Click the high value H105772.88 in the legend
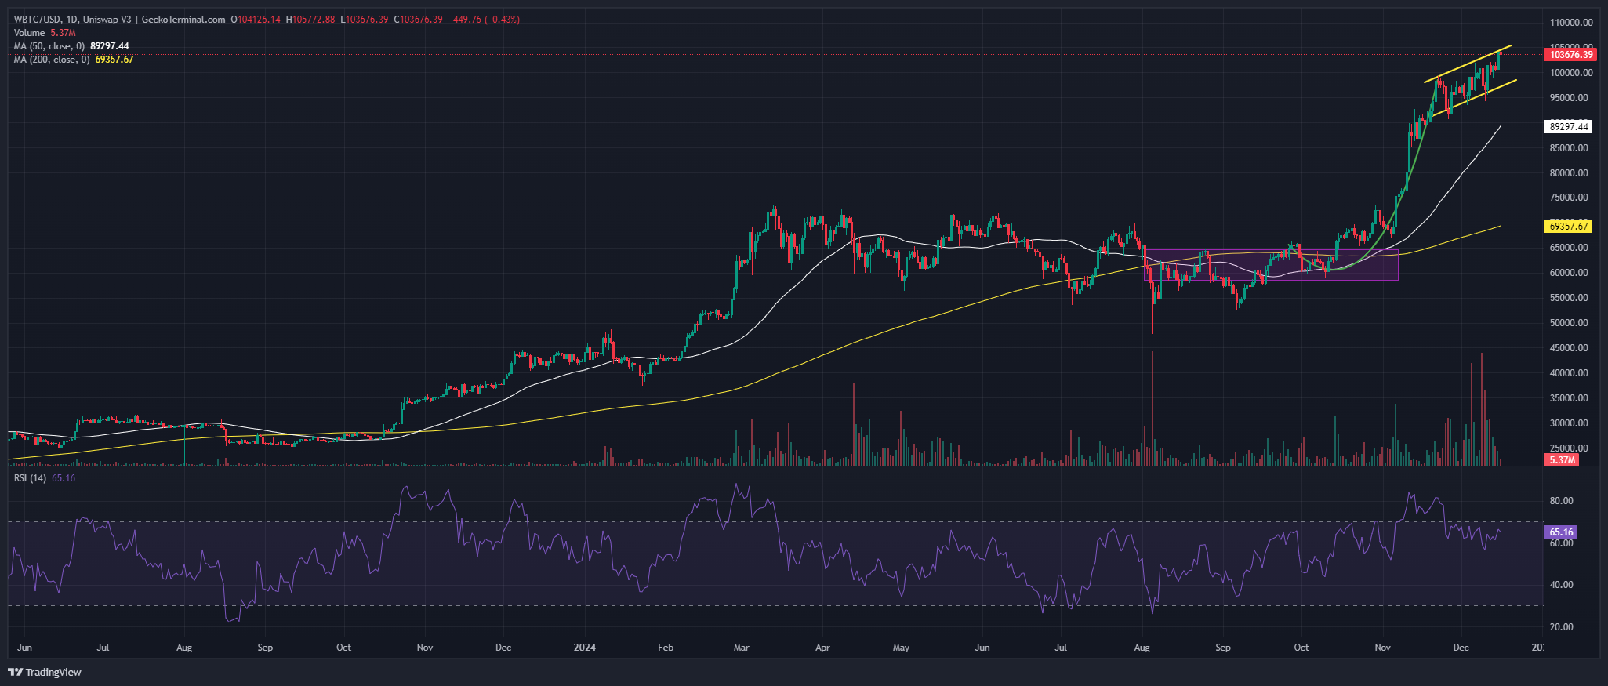 (x=310, y=20)
